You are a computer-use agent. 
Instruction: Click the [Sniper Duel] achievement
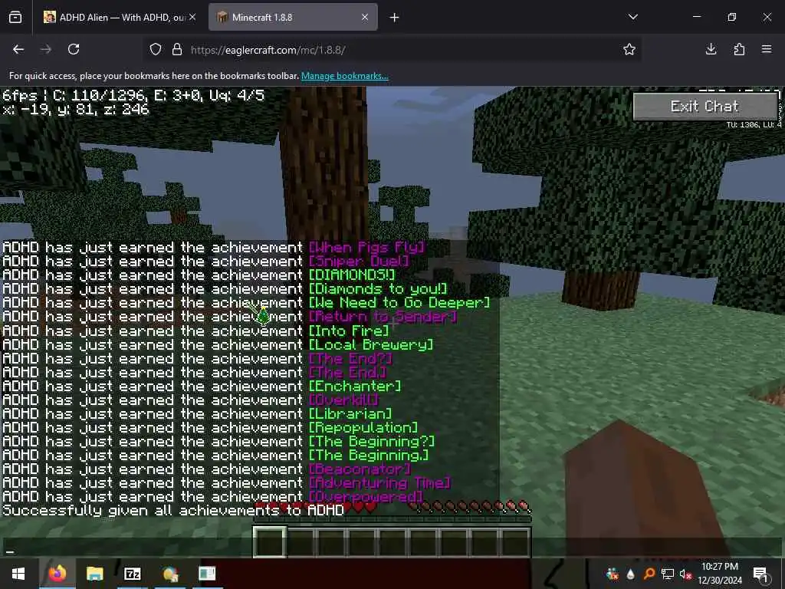(x=359, y=262)
